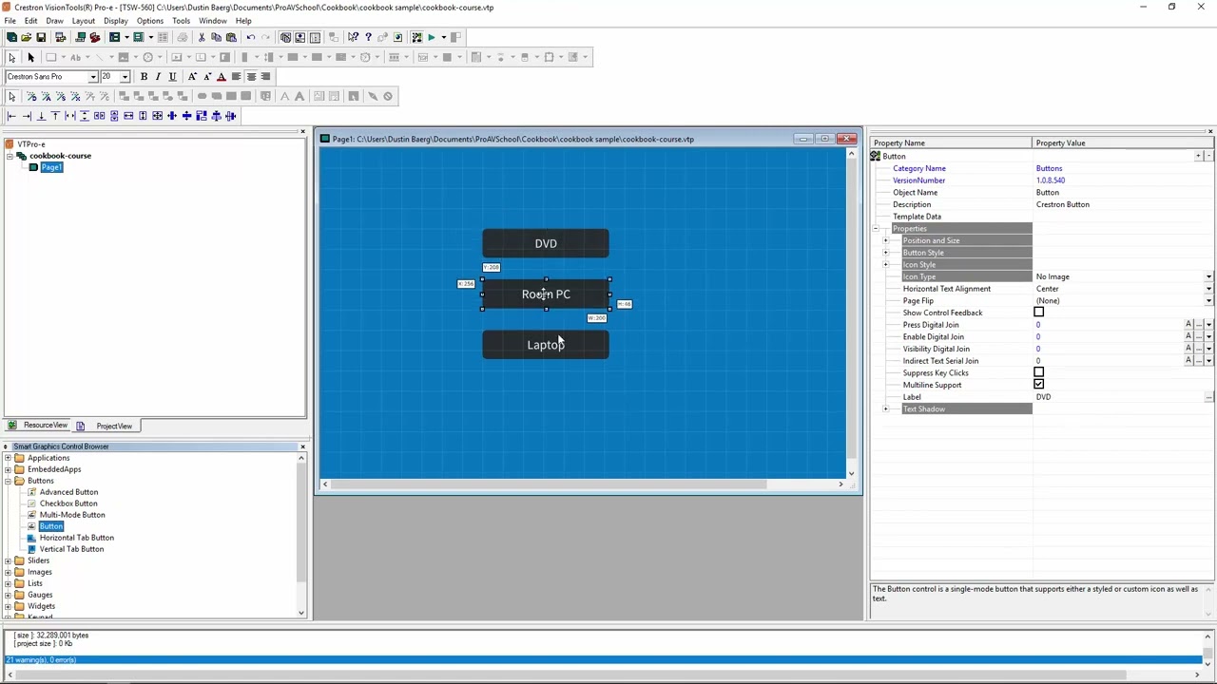1217x684 pixels.
Task: Click the Copy icon in the toolbar
Action: (216, 37)
